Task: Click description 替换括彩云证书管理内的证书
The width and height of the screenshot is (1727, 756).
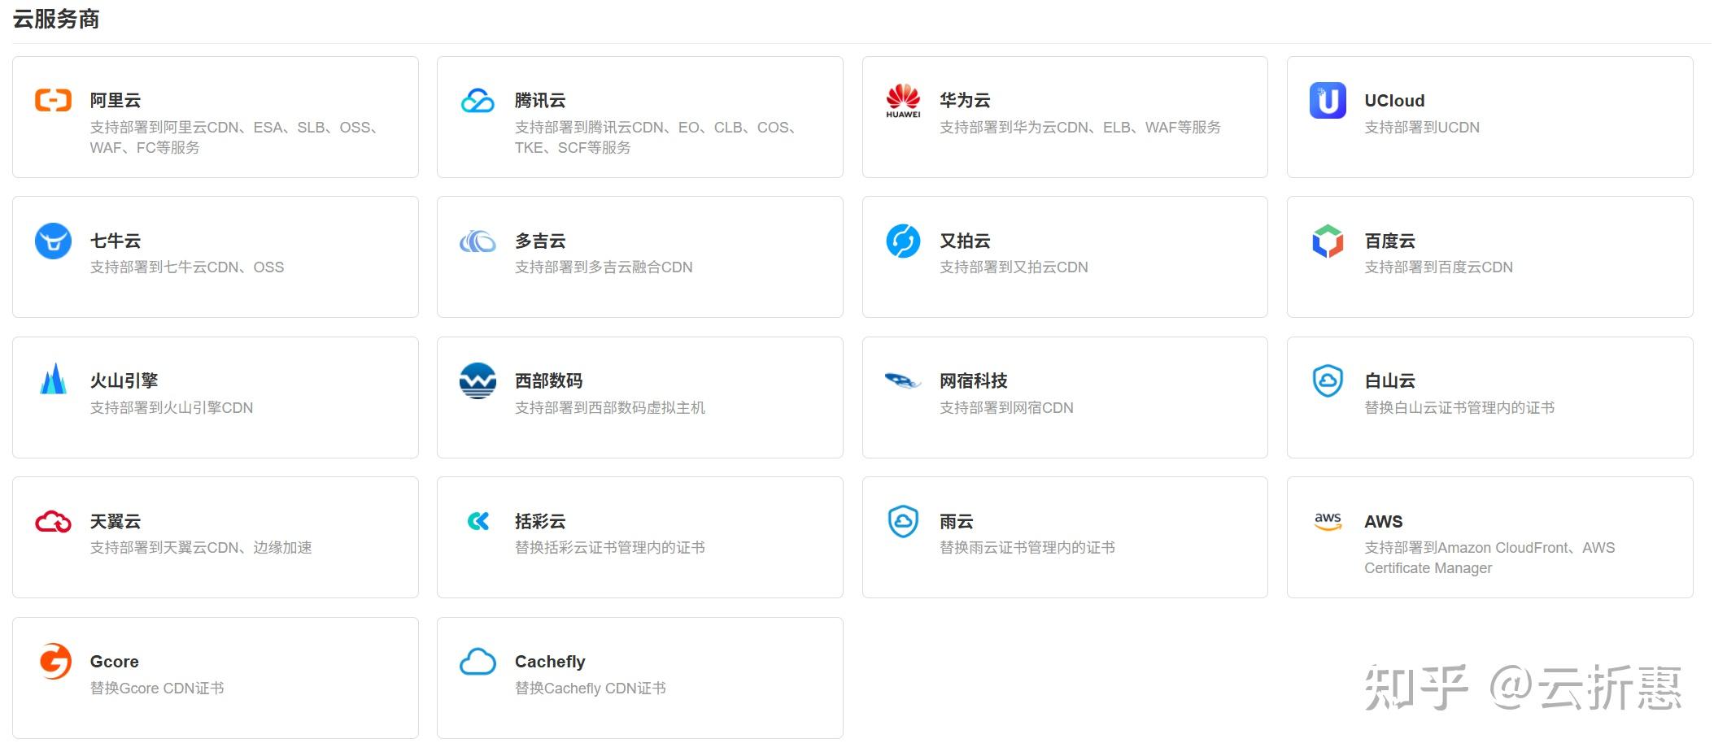Action: tap(610, 547)
